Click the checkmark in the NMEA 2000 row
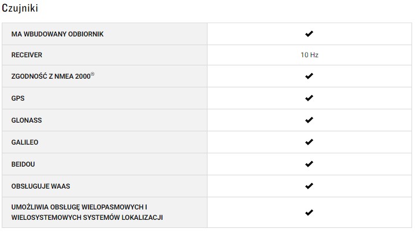 309,76
